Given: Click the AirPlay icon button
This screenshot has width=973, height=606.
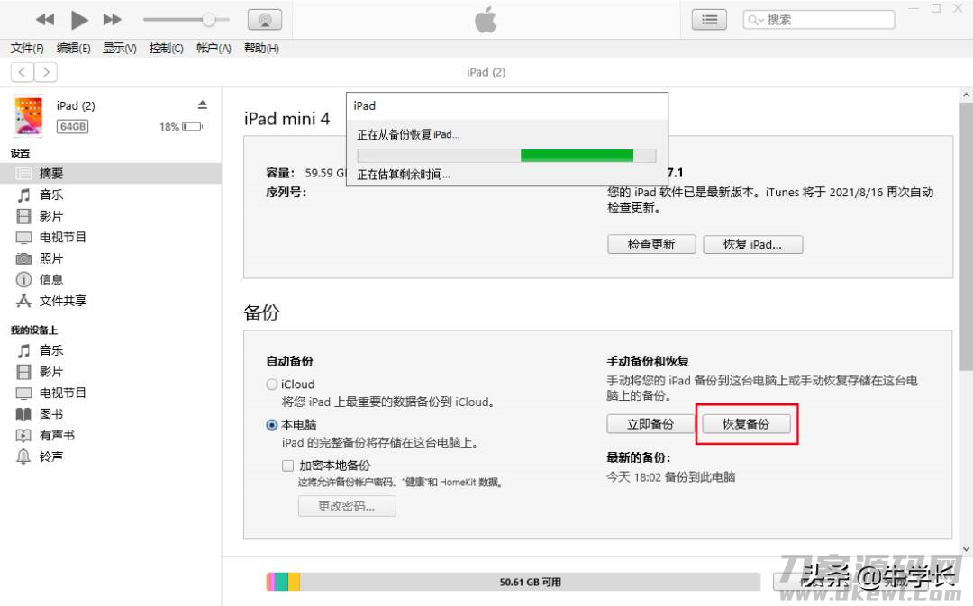Looking at the screenshot, I should pos(265,20).
